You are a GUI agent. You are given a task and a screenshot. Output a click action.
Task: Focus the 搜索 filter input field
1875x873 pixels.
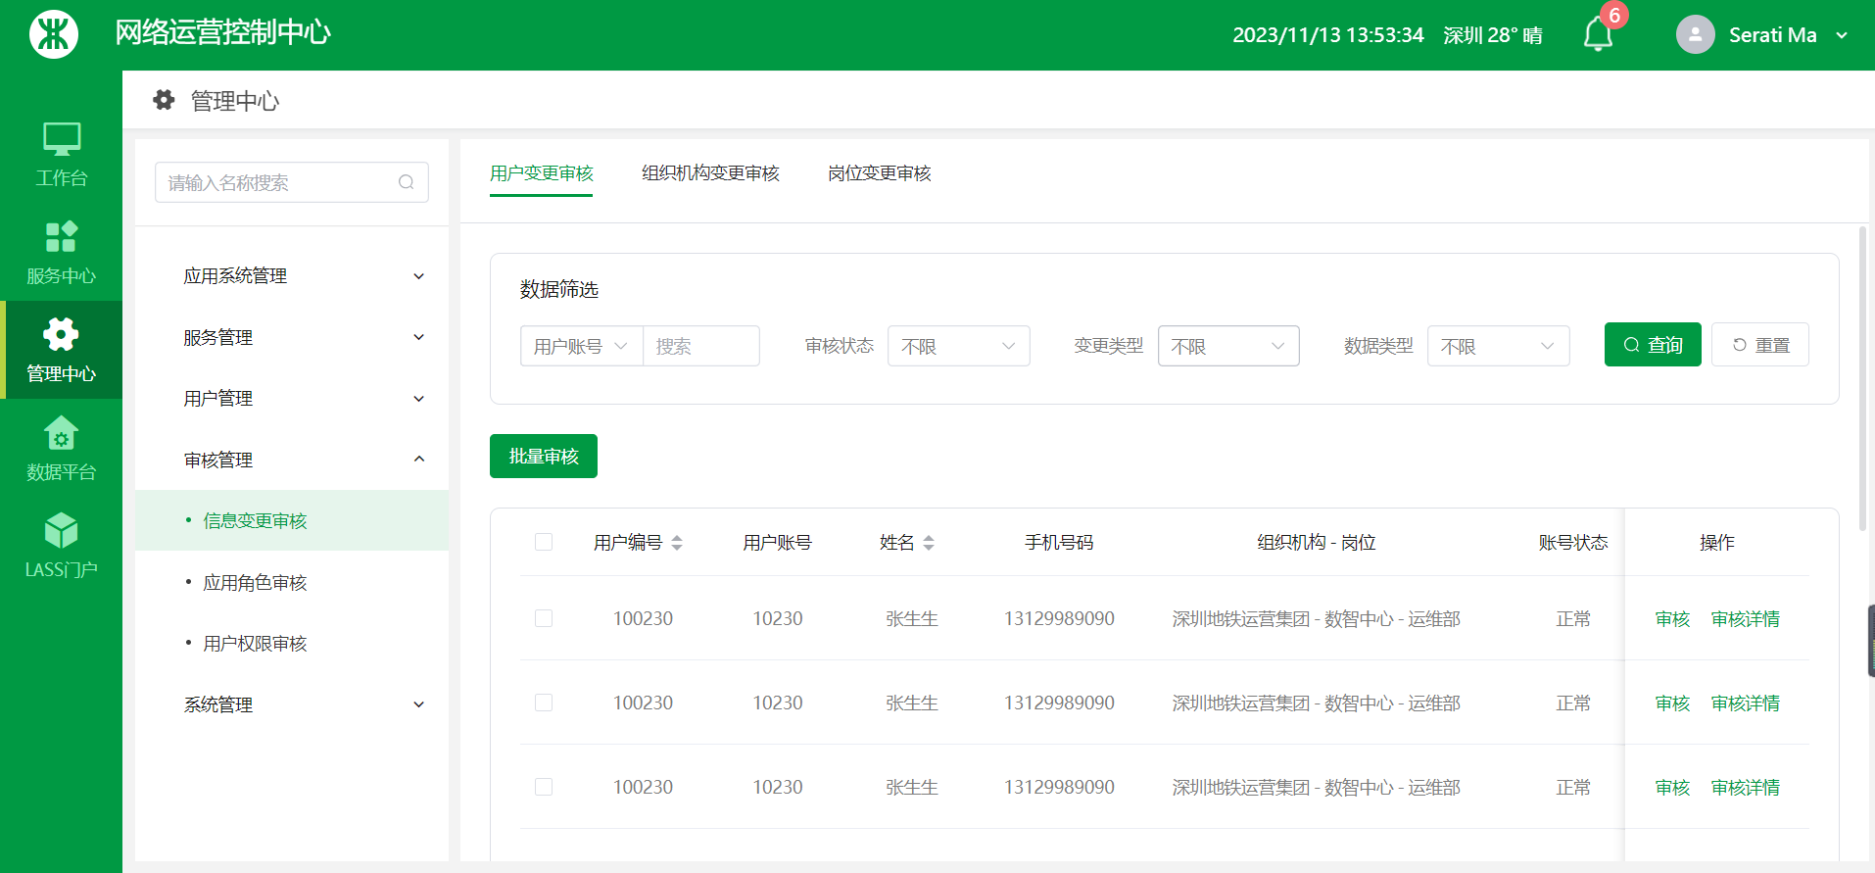(x=700, y=346)
